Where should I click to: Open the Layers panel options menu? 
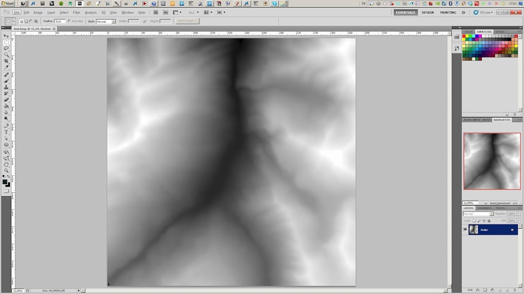pyautogui.click(x=519, y=208)
